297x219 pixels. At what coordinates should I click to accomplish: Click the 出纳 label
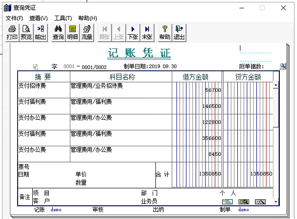point(159,210)
